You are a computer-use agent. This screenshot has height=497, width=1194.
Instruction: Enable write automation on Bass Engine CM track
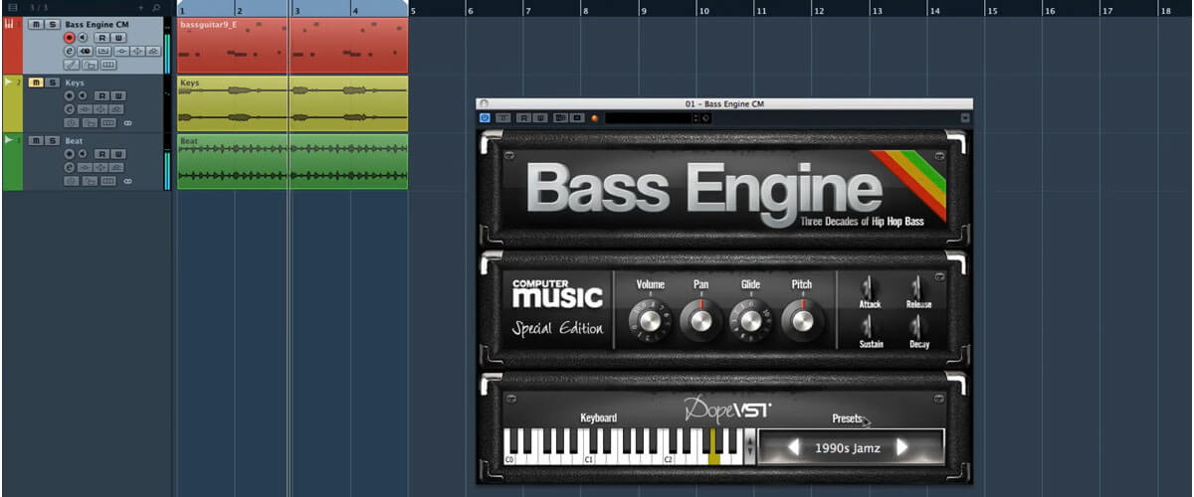tap(119, 38)
